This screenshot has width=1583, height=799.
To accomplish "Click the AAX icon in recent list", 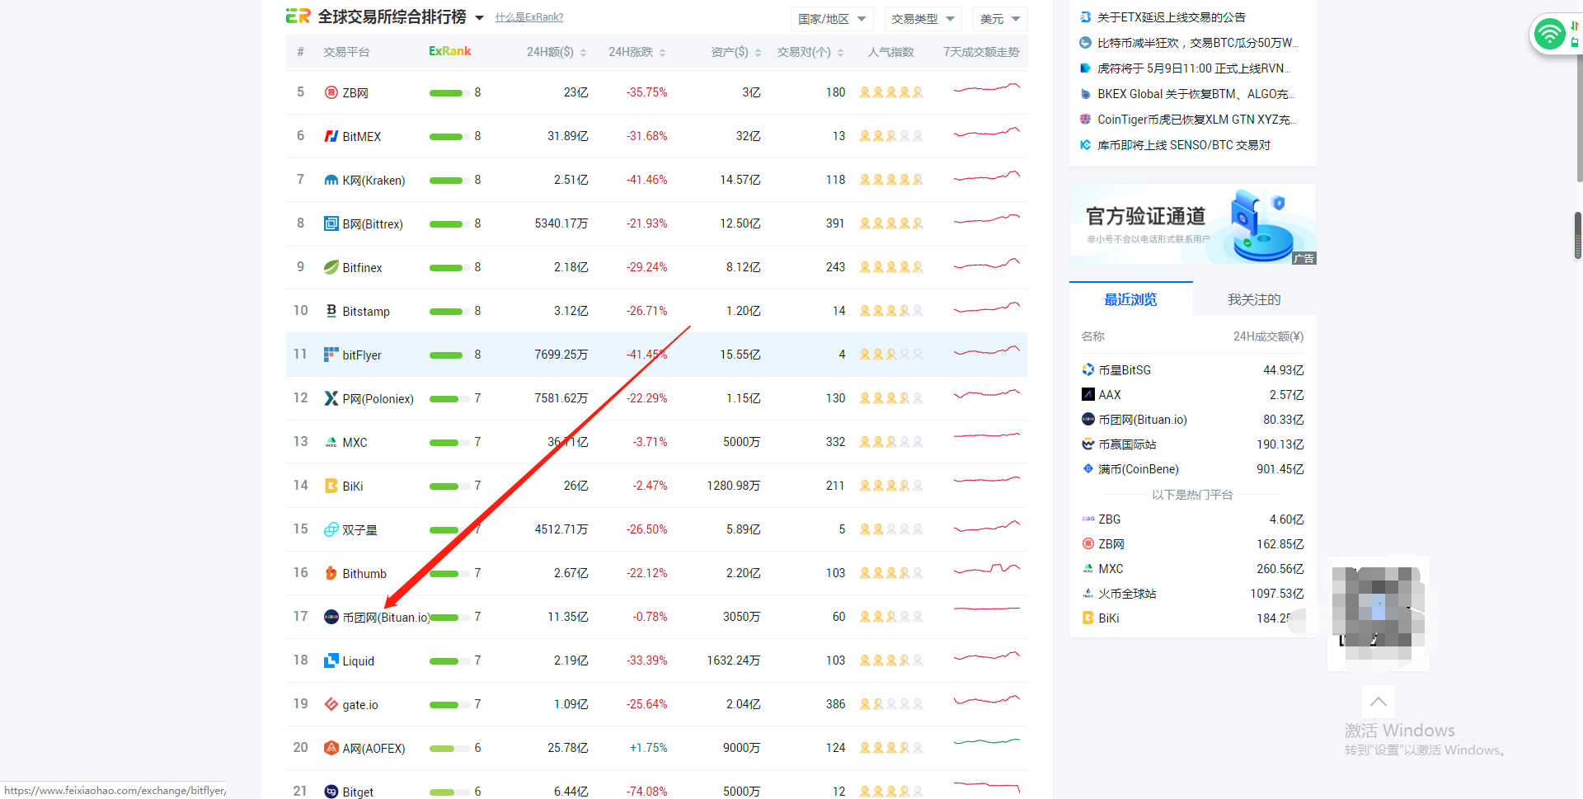I will point(1087,395).
